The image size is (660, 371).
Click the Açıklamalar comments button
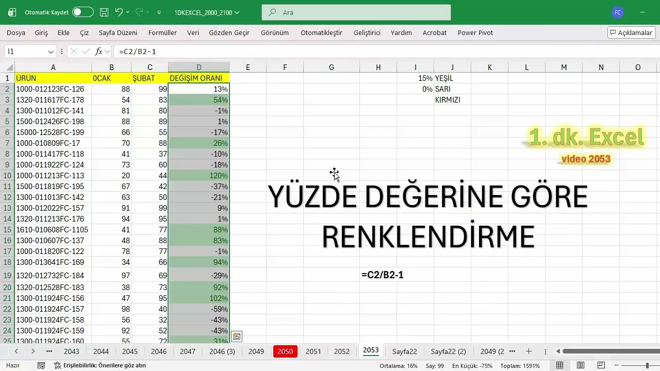(x=632, y=32)
